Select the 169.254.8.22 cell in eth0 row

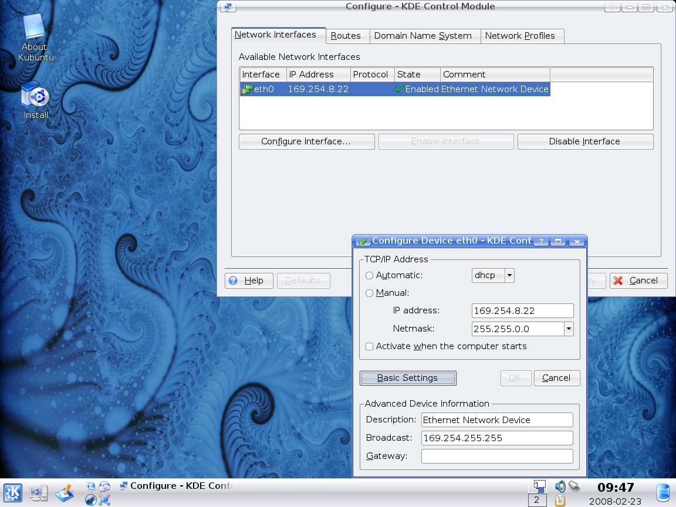click(318, 89)
